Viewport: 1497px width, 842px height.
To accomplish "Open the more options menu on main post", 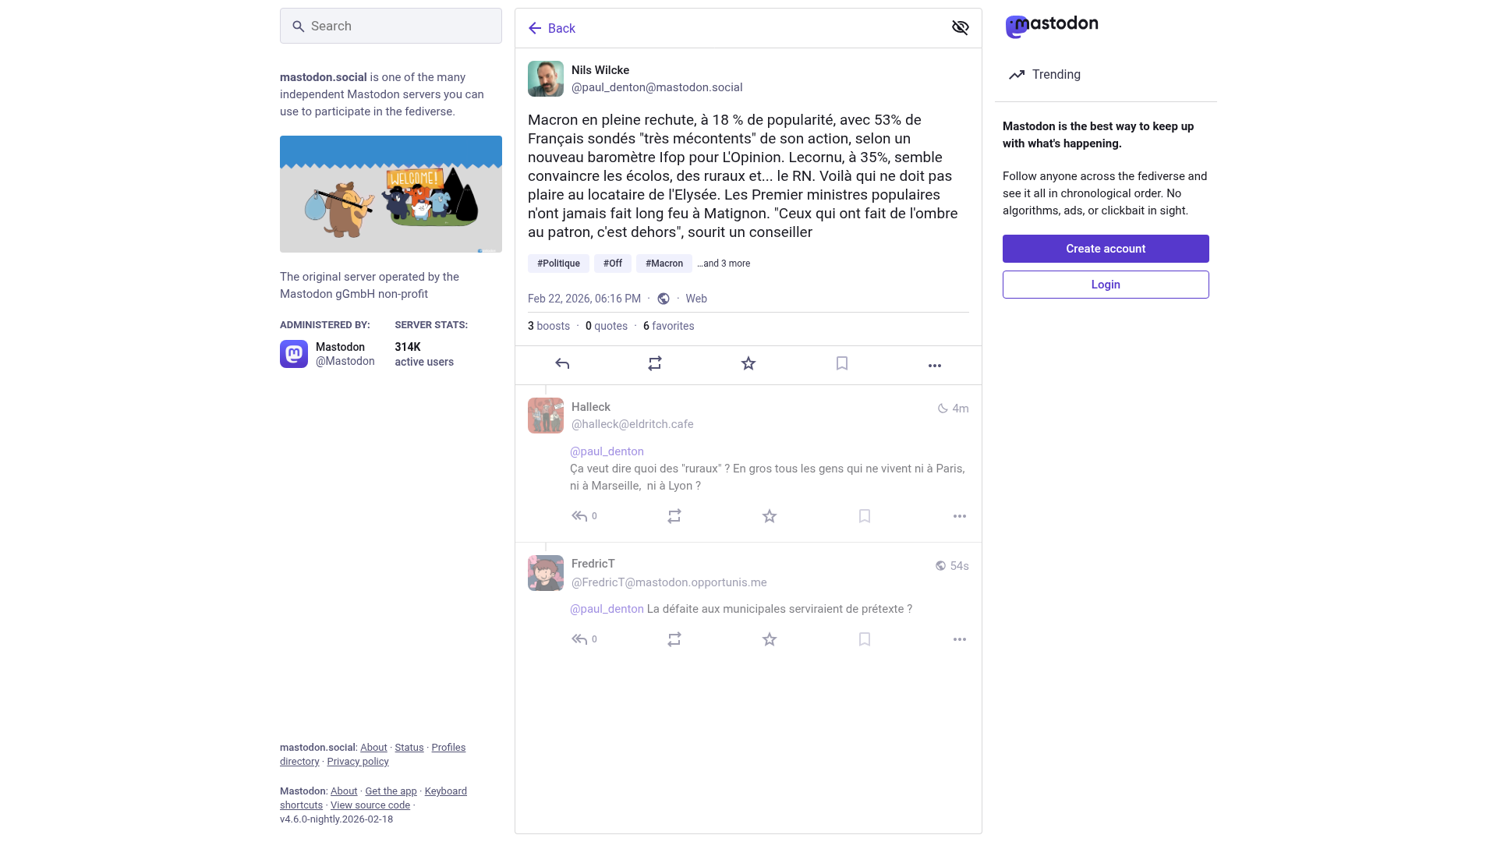I will [935, 366].
